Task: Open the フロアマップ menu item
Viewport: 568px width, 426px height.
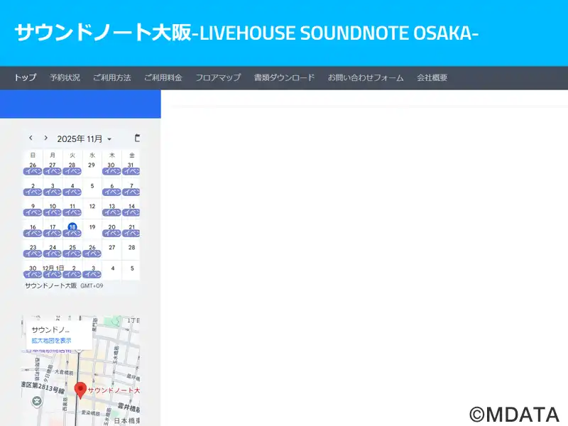Action: pos(218,77)
